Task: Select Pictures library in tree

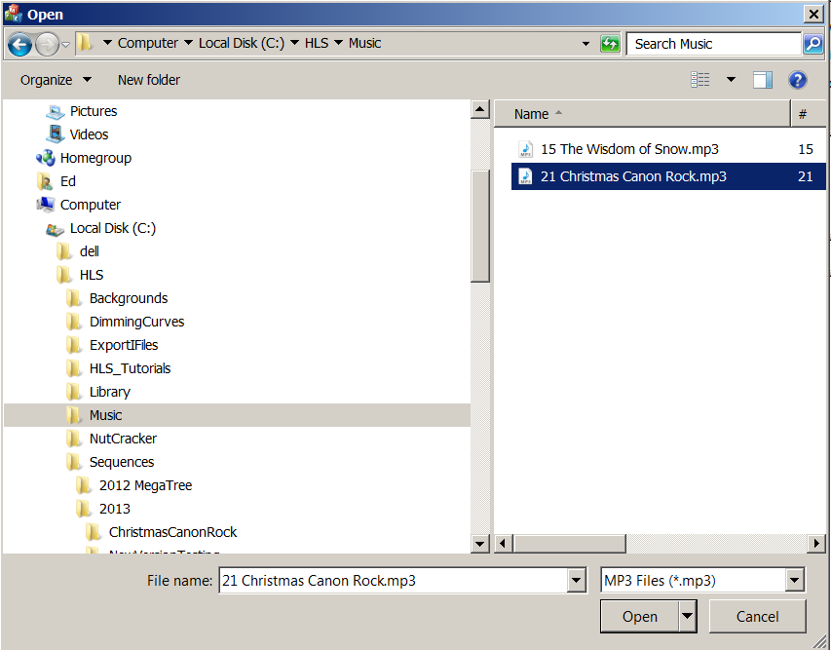Action: (94, 111)
